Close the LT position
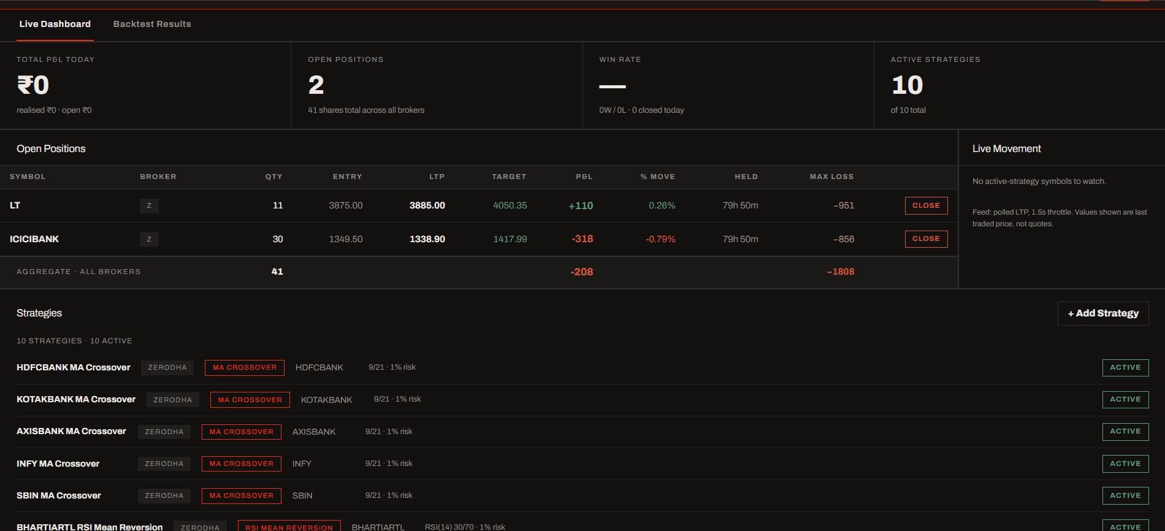 [926, 205]
